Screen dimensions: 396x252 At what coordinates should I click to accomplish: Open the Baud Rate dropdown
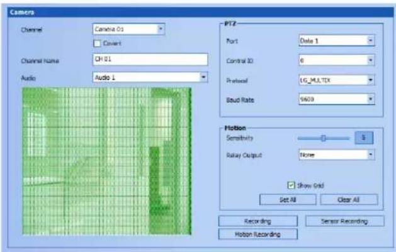(337, 99)
